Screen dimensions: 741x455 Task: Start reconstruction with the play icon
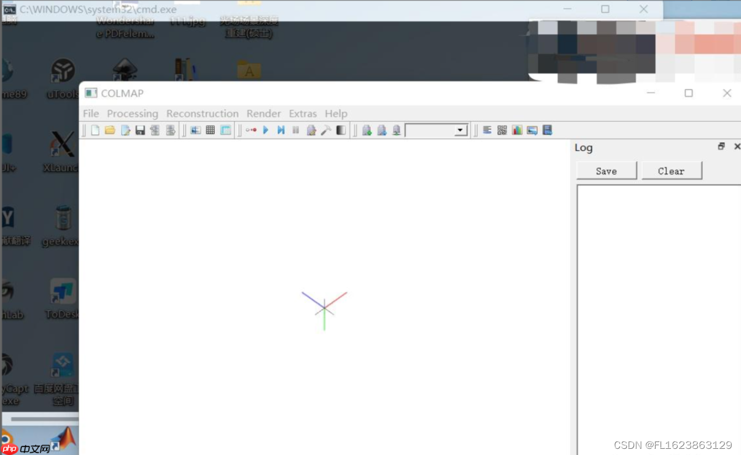click(x=266, y=130)
